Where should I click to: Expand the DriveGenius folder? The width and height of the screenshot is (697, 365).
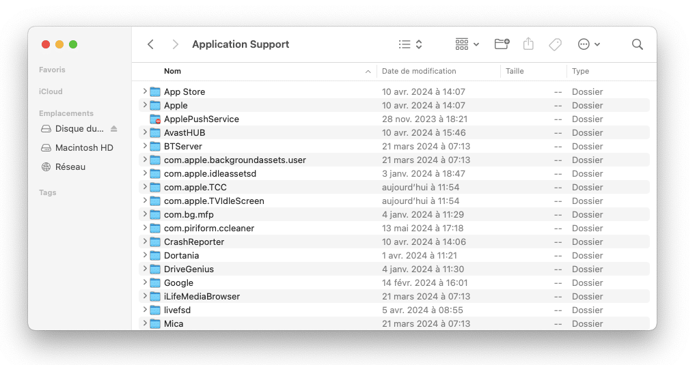point(144,269)
